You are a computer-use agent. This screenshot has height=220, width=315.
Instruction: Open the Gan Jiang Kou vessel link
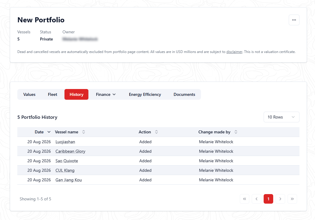click(x=68, y=180)
